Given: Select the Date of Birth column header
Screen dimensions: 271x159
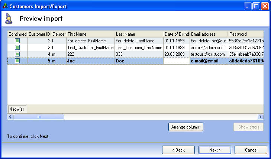Looking at the screenshot, I should [x=177, y=34].
